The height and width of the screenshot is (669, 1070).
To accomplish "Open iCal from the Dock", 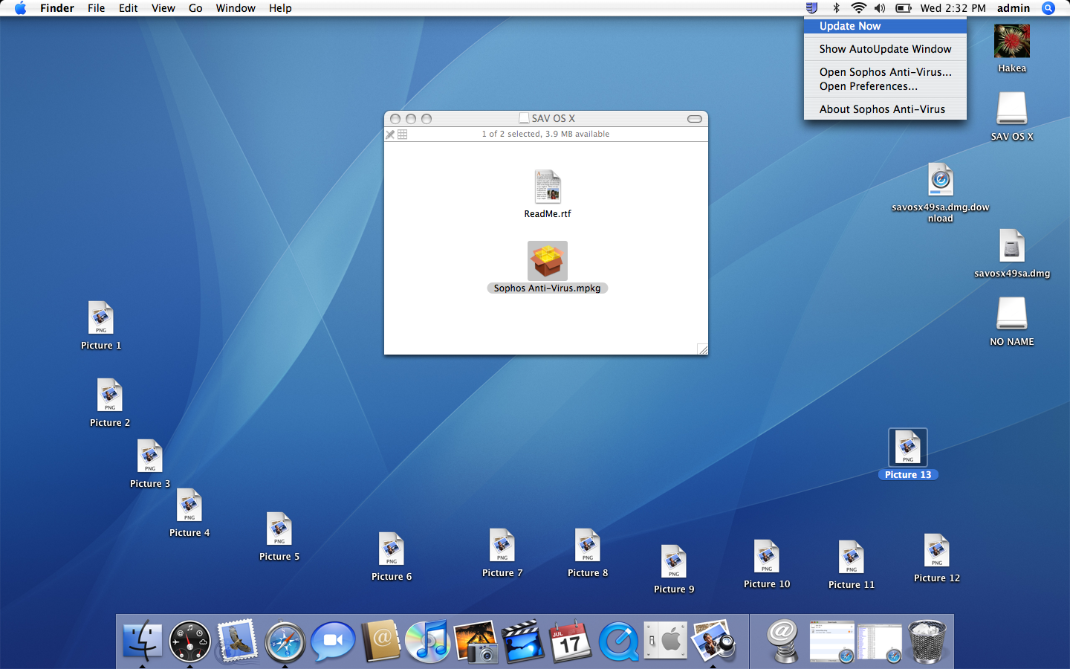I will point(571,641).
